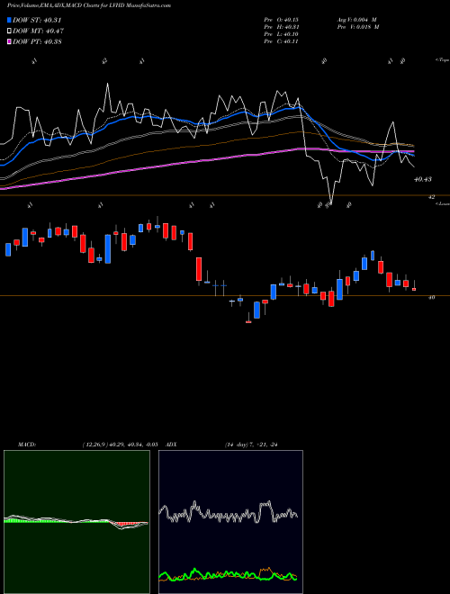Click the 'Avg V: 0.004 M' value
Viewport: 450px width, 594px height.
pos(356,20)
